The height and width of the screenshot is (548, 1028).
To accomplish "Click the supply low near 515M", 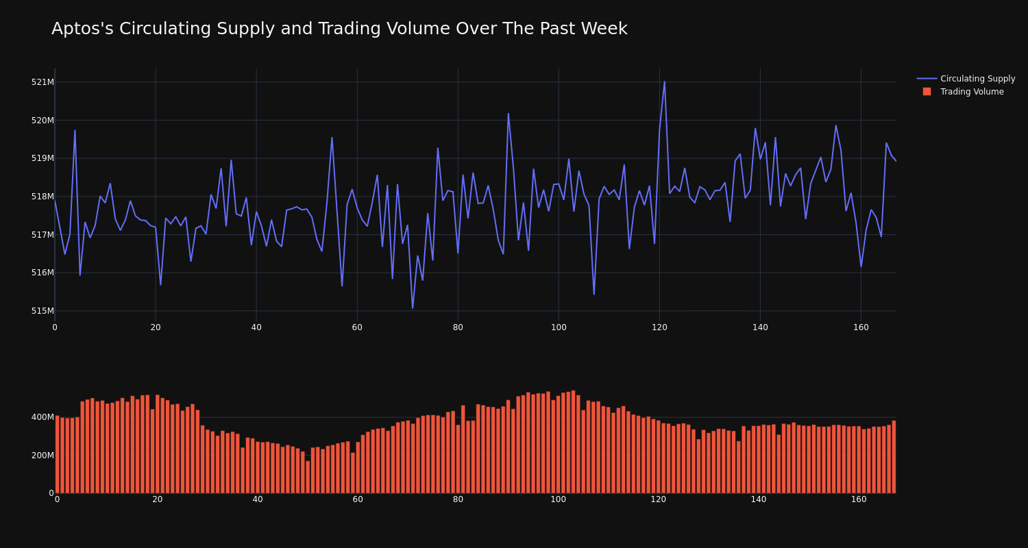I will coord(413,308).
